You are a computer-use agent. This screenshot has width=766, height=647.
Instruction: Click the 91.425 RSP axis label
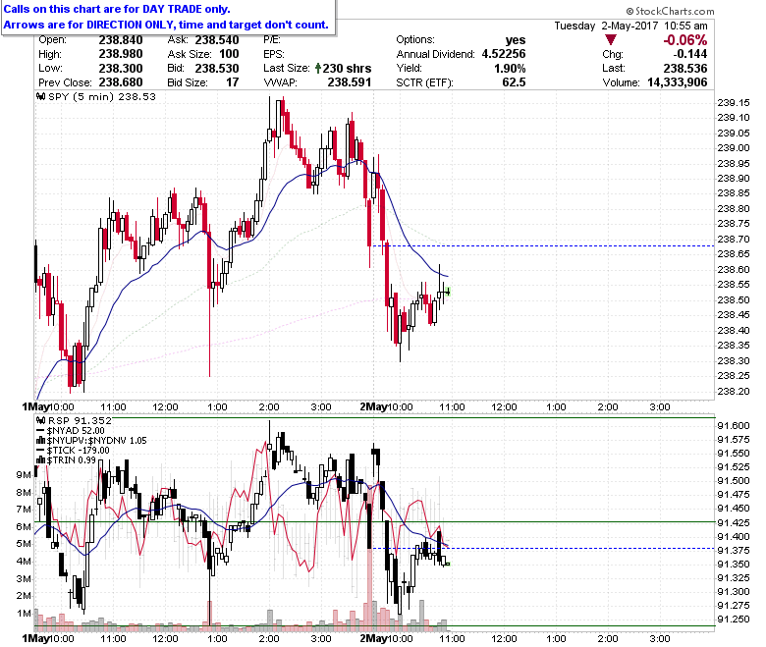[734, 522]
